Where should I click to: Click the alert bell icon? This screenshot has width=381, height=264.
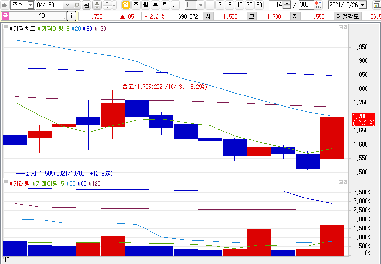click(x=97, y=5)
